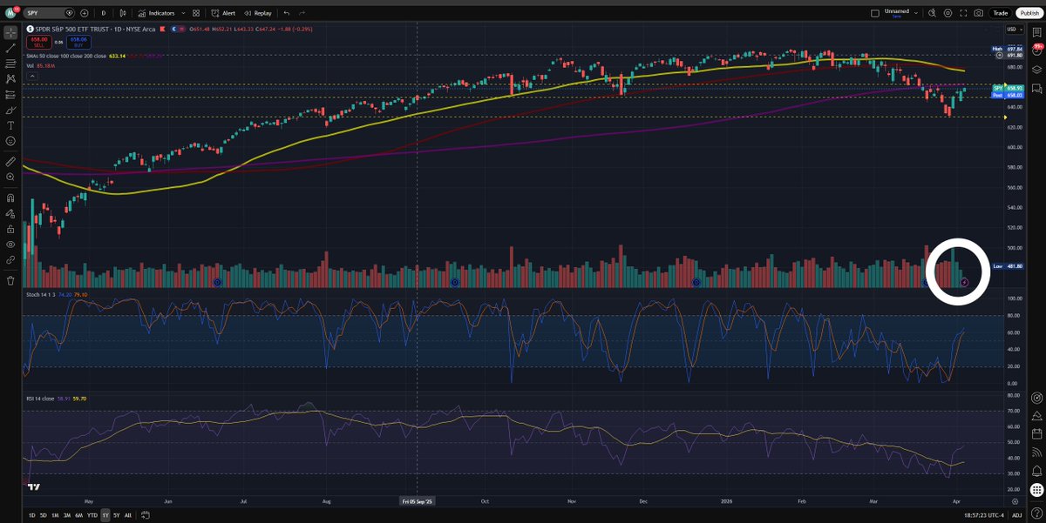Click the Publish button
Viewport: 1046px width, 523px height.
point(1029,13)
